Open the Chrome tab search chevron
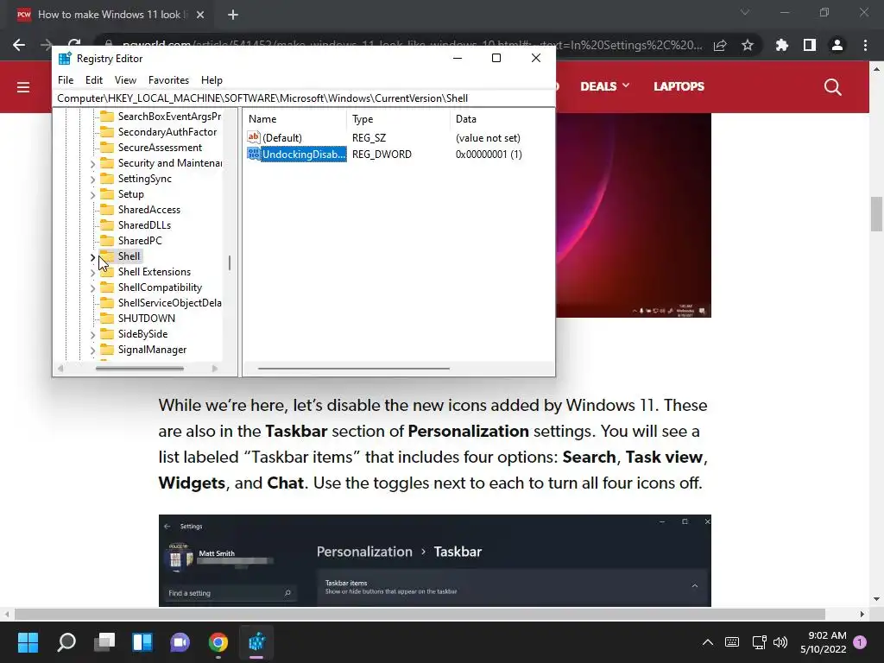The height and width of the screenshot is (663, 884). pyautogui.click(x=745, y=12)
